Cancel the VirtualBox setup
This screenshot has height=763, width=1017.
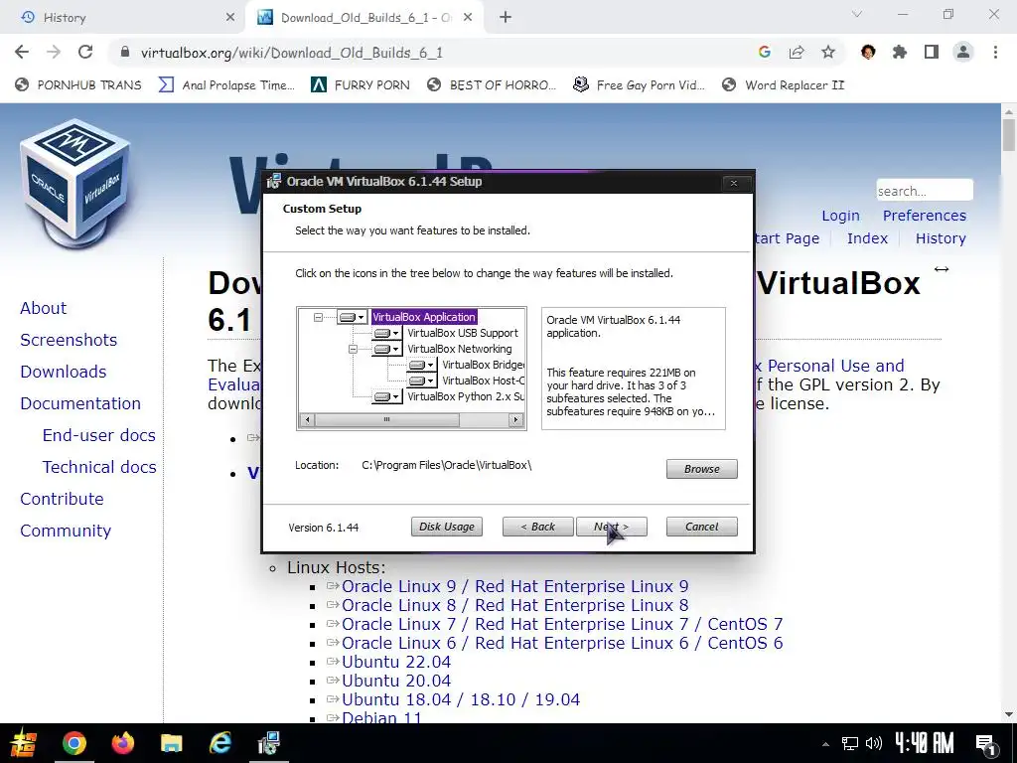[702, 527]
